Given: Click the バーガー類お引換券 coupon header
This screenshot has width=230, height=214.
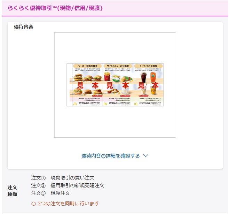Looking at the screenshot, I should point(87,66).
